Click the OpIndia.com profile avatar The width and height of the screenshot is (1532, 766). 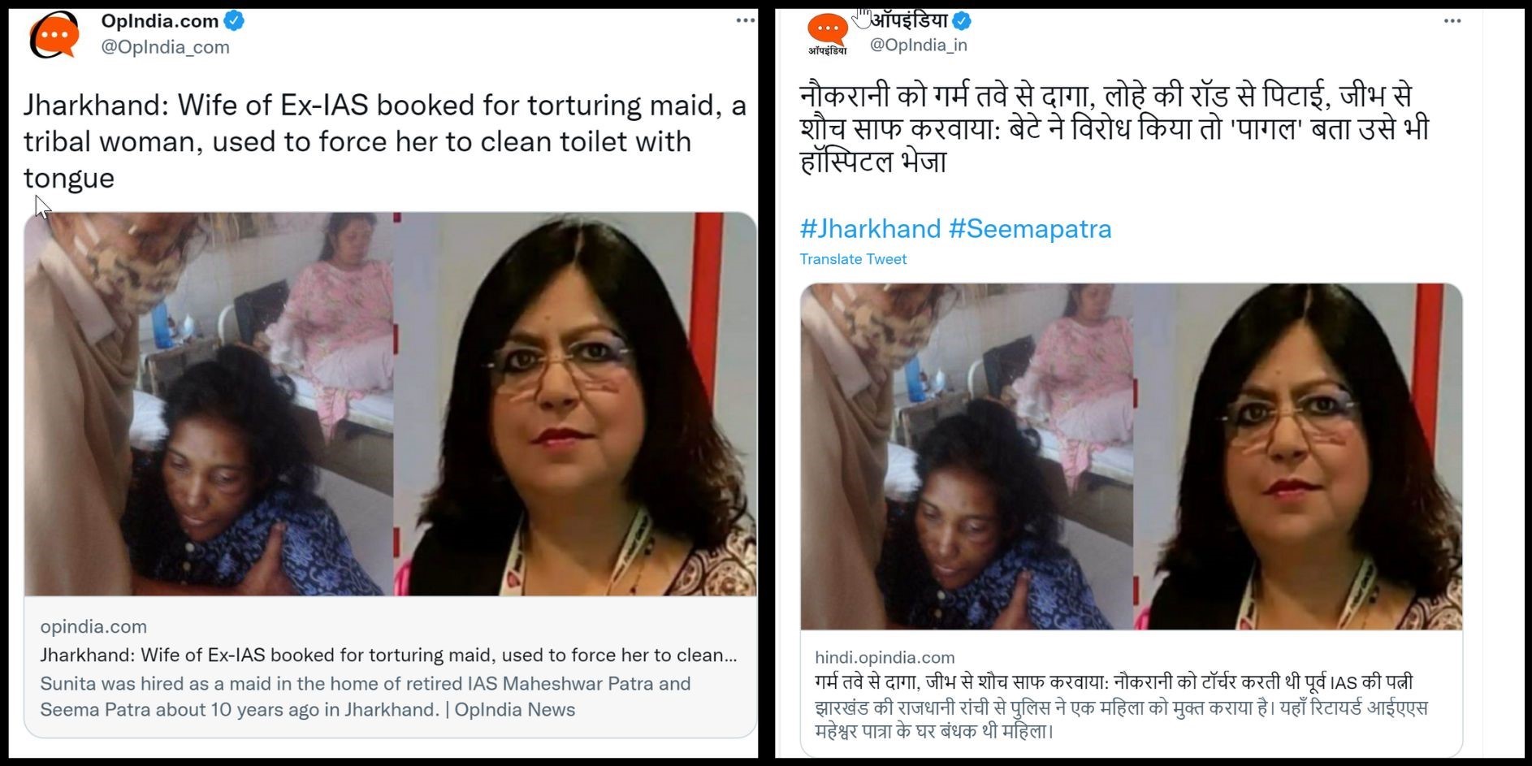pyautogui.click(x=54, y=34)
